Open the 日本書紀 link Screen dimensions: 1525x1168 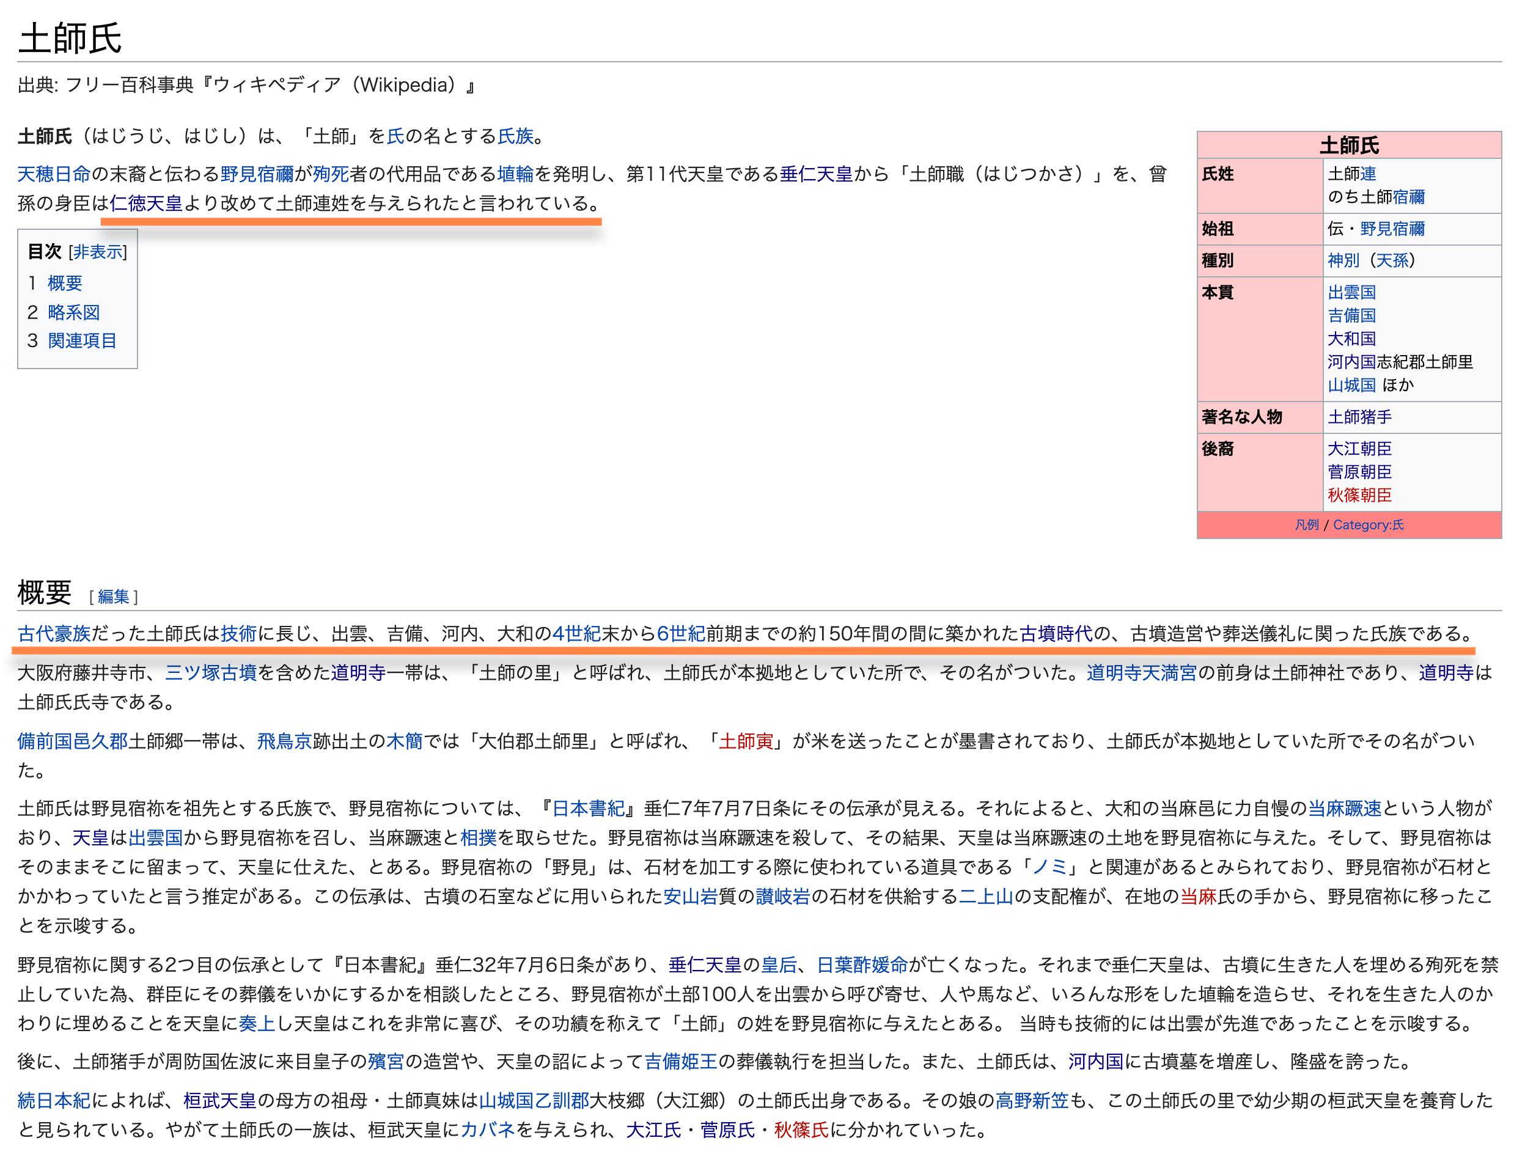588,809
